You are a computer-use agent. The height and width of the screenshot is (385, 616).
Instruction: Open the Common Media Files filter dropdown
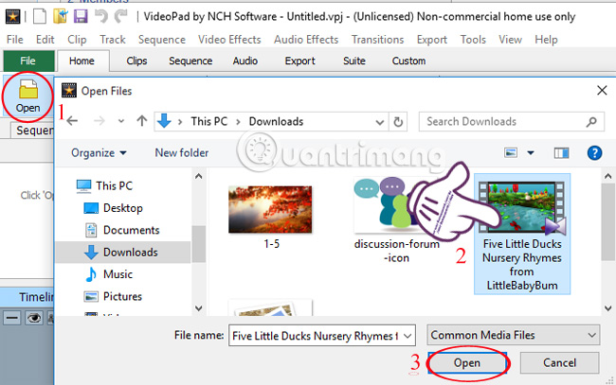(513, 335)
